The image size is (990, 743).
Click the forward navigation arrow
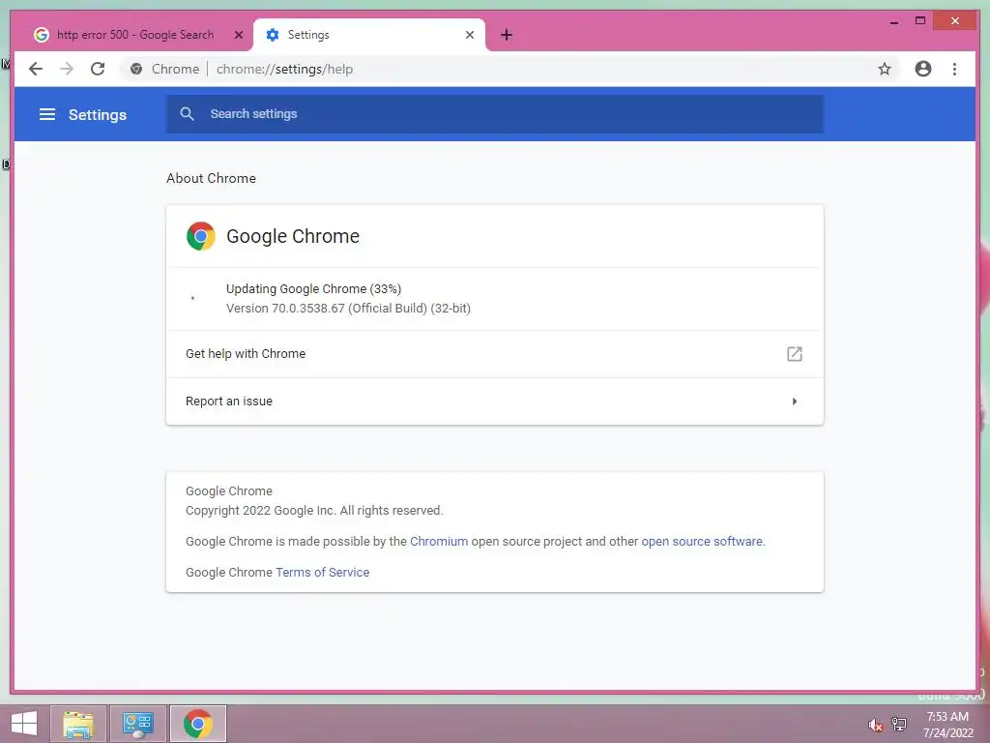pos(67,69)
